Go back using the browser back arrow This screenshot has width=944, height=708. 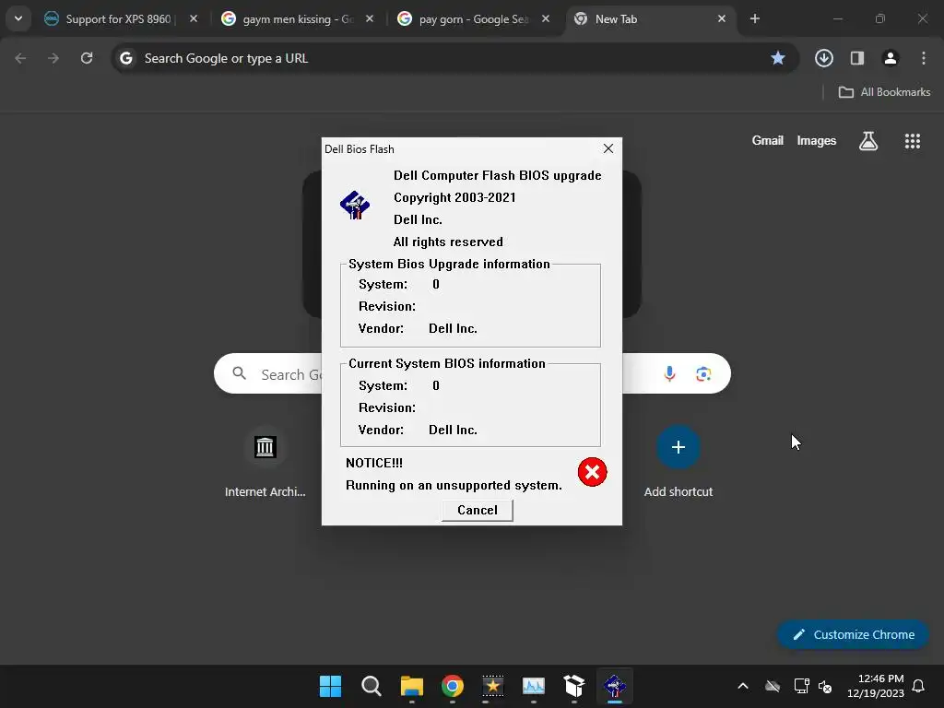click(x=20, y=58)
